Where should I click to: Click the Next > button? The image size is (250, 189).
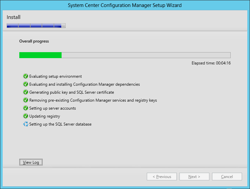194,177
